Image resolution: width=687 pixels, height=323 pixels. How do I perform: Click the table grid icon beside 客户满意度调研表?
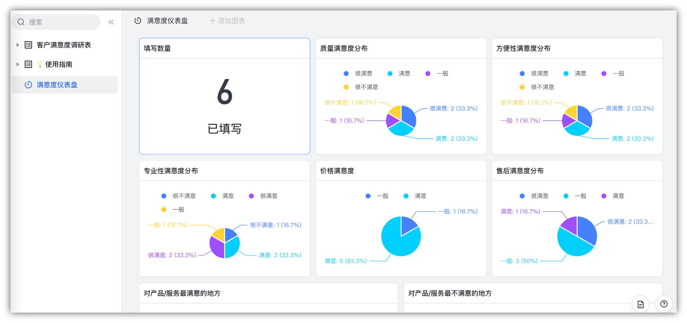click(28, 45)
